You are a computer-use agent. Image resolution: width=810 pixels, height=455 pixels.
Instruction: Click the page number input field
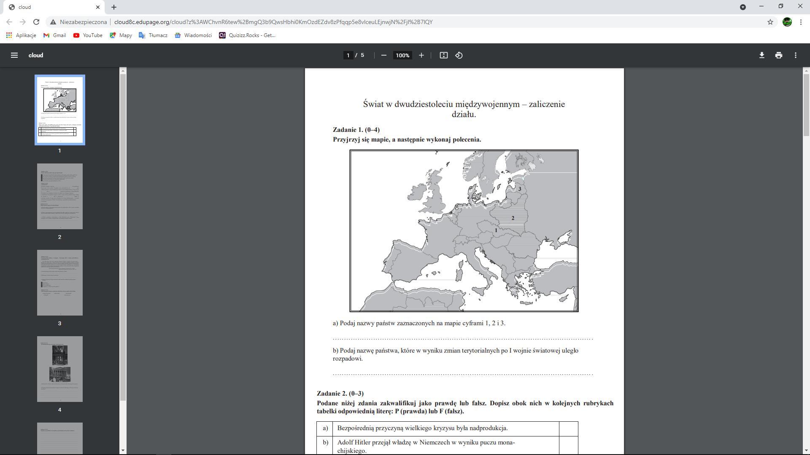tap(348, 55)
